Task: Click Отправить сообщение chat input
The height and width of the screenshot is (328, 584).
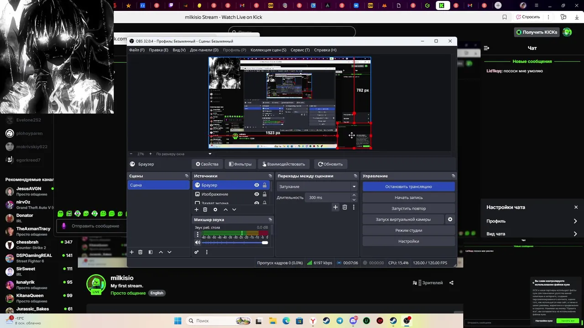Action: click(x=93, y=226)
